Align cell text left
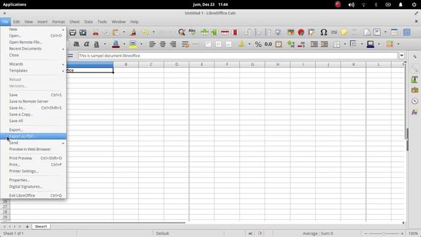The width and height of the screenshot is (421, 237). (152, 44)
